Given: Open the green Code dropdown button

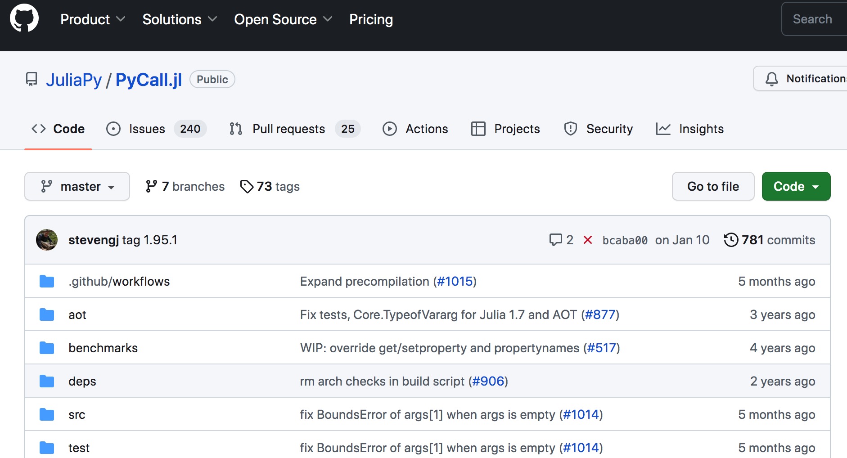Looking at the screenshot, I should tap(796, 186).
